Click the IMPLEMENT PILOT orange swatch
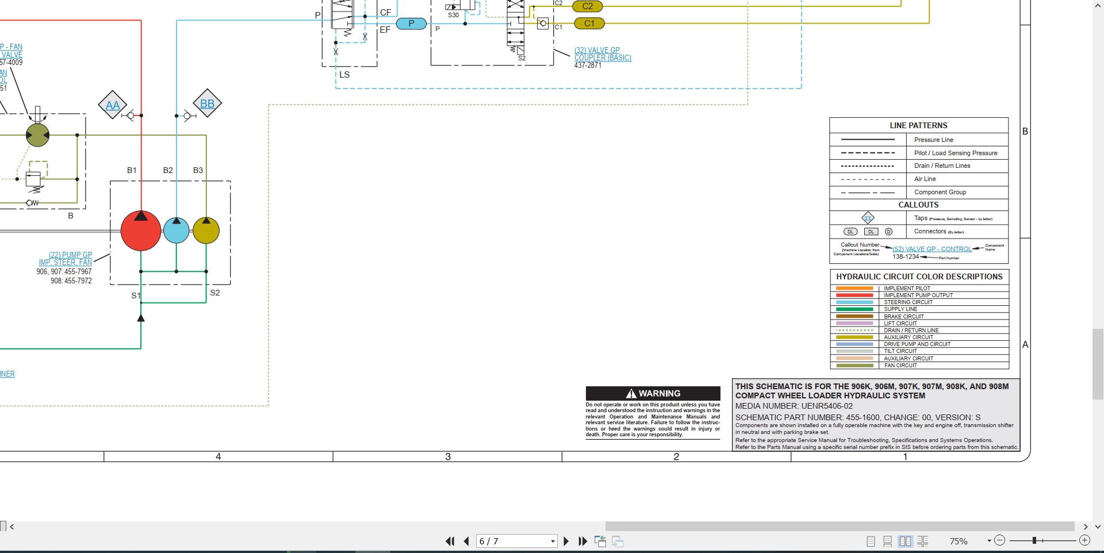Viewport: 1104px width, 553px height. pyautogui.click(x=854, y=288)
